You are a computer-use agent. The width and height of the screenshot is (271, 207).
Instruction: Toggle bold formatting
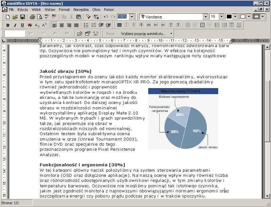pos(8,25)
